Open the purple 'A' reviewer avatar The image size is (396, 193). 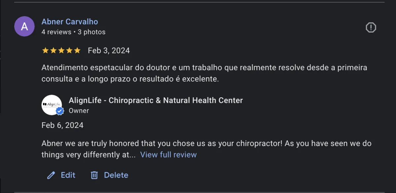(24, 26)
